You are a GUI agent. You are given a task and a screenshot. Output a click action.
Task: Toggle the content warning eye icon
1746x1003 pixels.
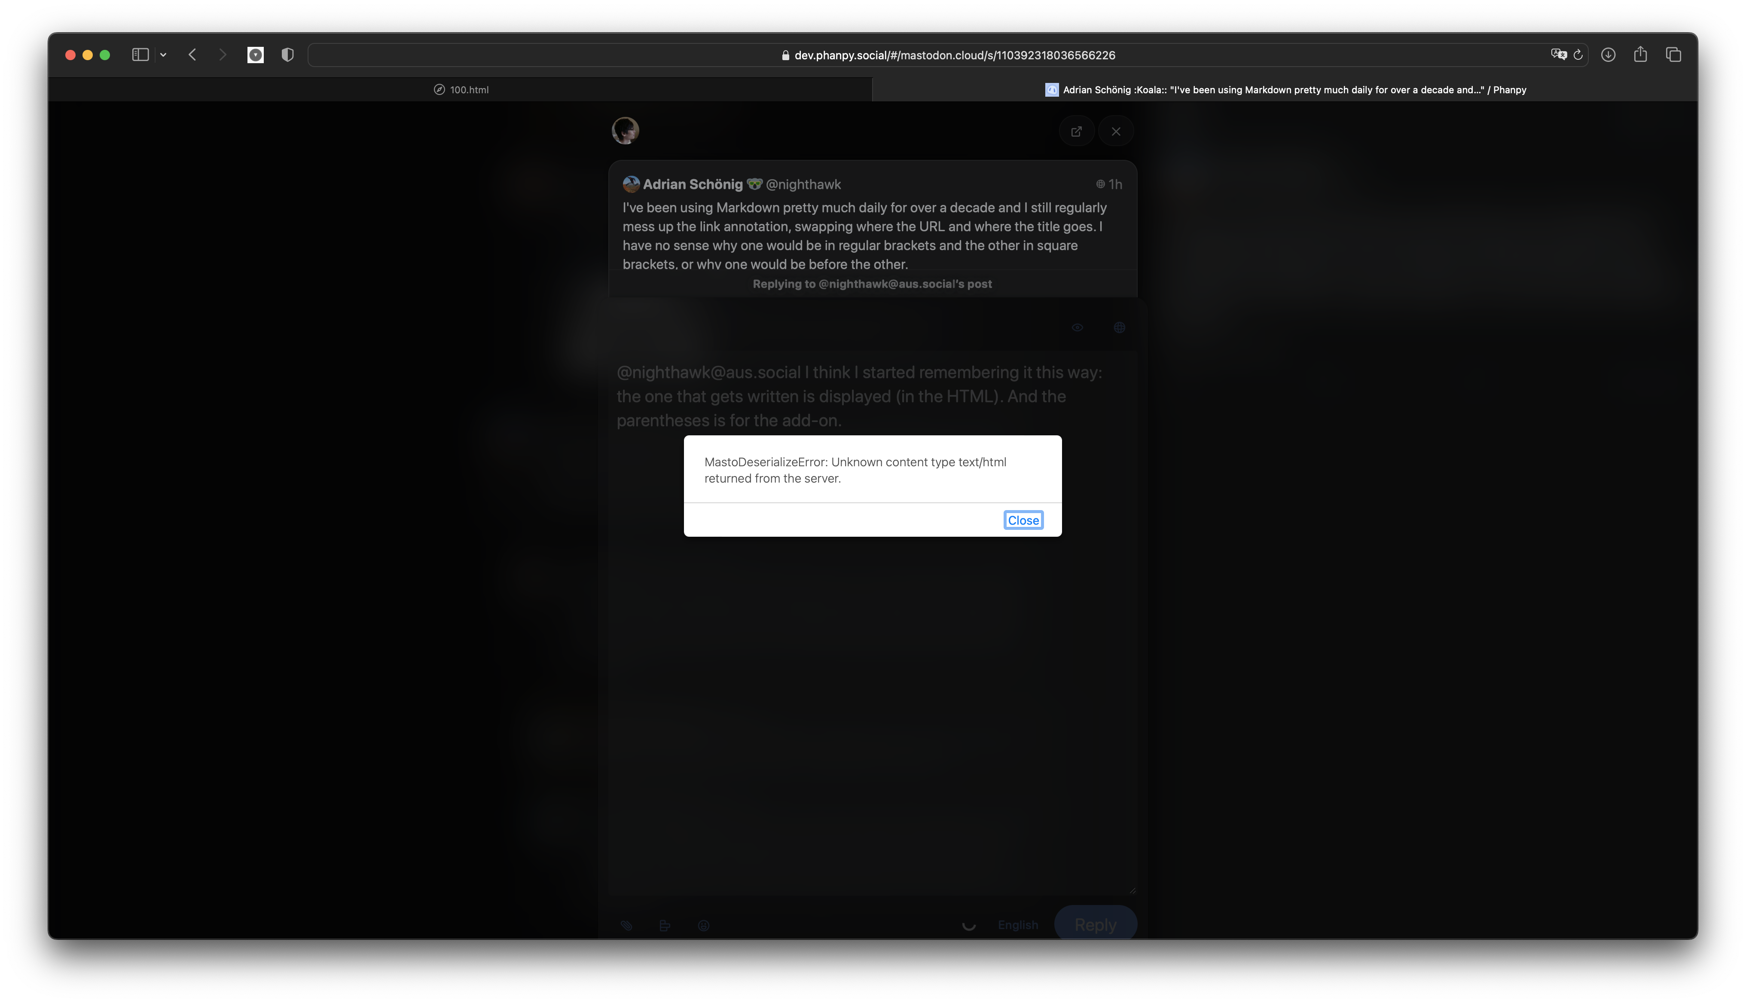tap(1078, 328)
